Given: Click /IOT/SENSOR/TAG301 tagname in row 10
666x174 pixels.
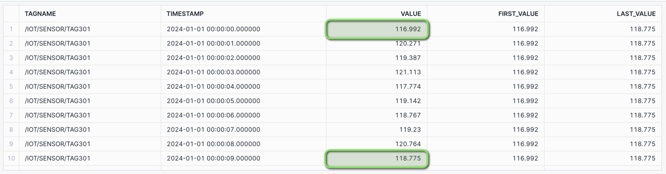Looking at the screenshot, I should pos(58,158).
